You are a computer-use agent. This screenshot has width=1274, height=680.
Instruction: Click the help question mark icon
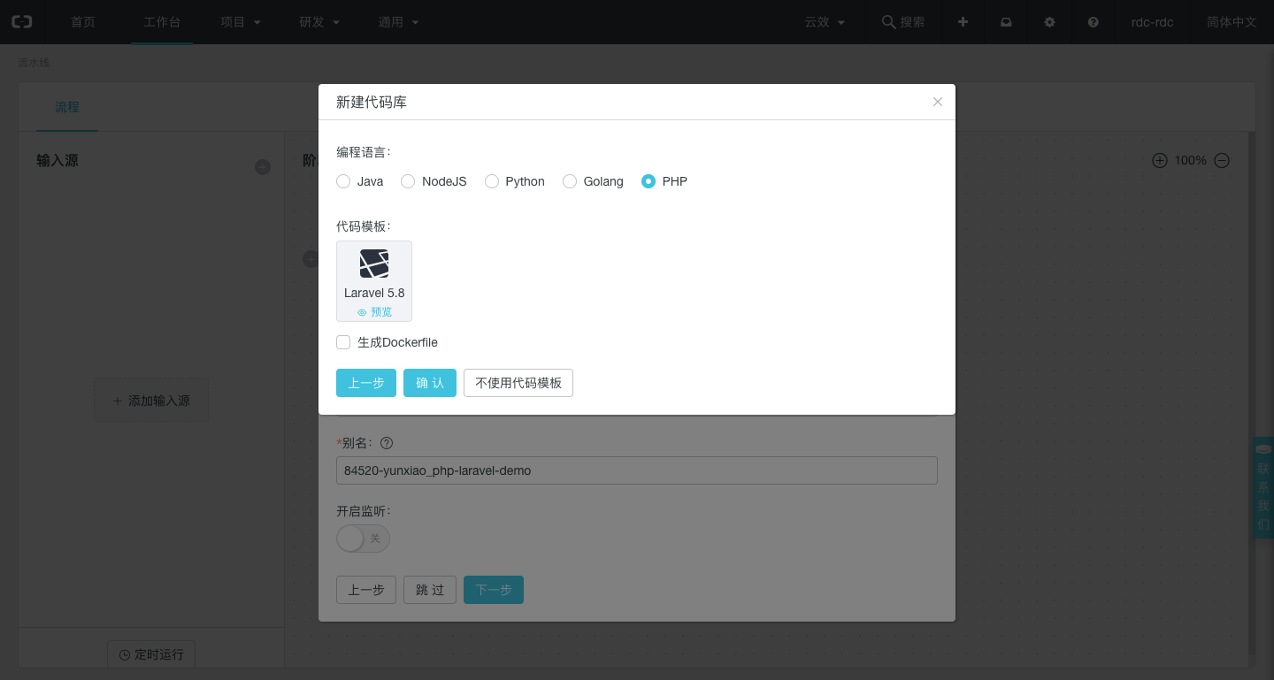point(1093,22)
